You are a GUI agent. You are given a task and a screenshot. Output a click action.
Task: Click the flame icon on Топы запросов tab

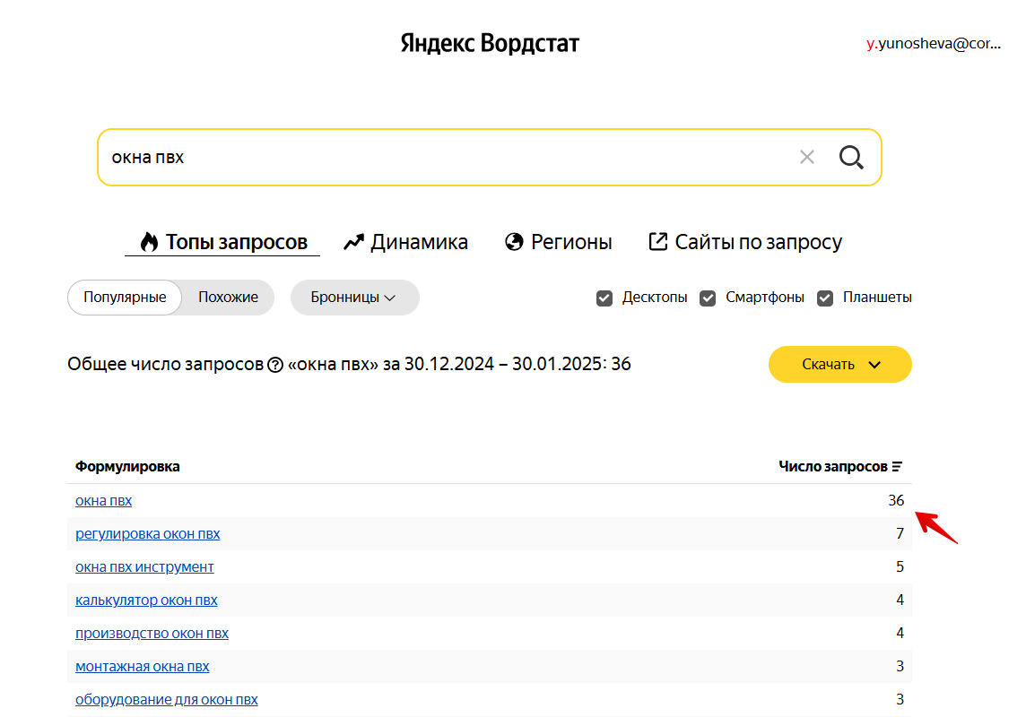pos(147,241)
